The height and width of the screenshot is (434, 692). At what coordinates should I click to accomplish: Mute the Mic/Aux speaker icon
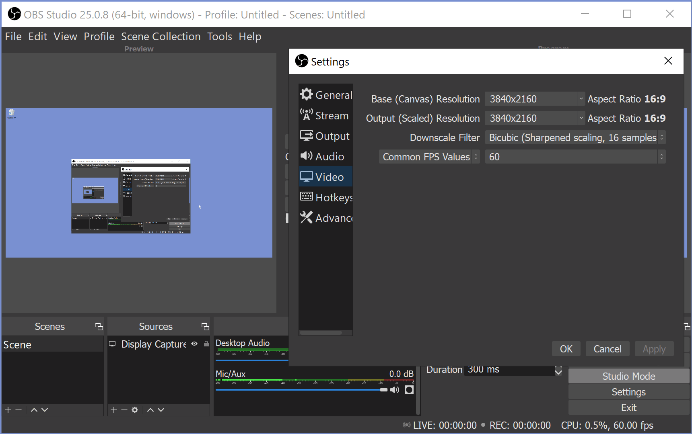click(x=395, y=390)
